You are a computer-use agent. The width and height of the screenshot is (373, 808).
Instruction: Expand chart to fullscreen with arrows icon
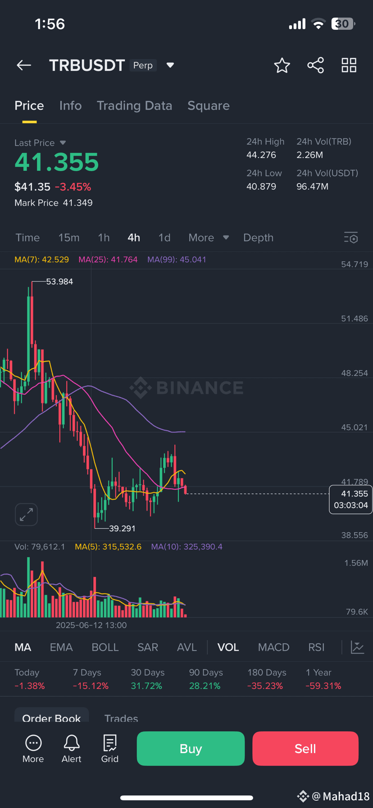[x=26, y=514]
